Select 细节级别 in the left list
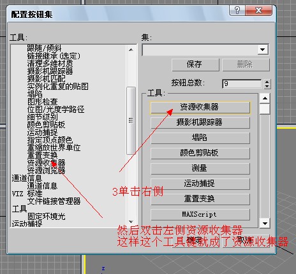The width and height of the screenshot is (296, 274). [42, 117]
